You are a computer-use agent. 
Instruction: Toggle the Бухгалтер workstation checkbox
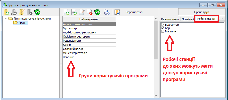tap(163, 25)
